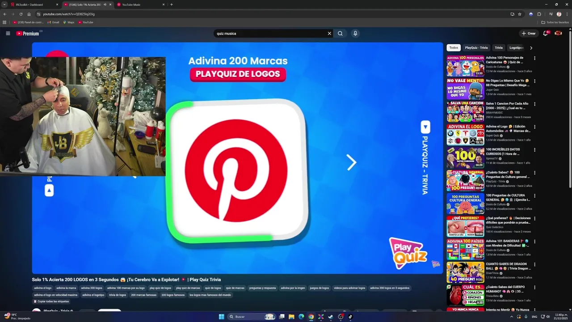Open the weather widget showing 19°C

[x=17, y=317]
